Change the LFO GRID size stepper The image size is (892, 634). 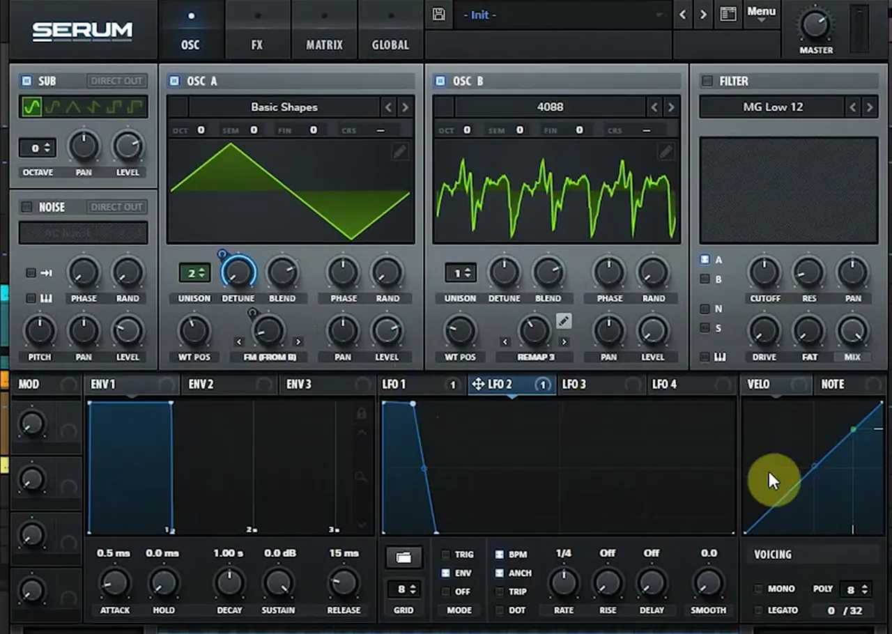click(403, 589)
